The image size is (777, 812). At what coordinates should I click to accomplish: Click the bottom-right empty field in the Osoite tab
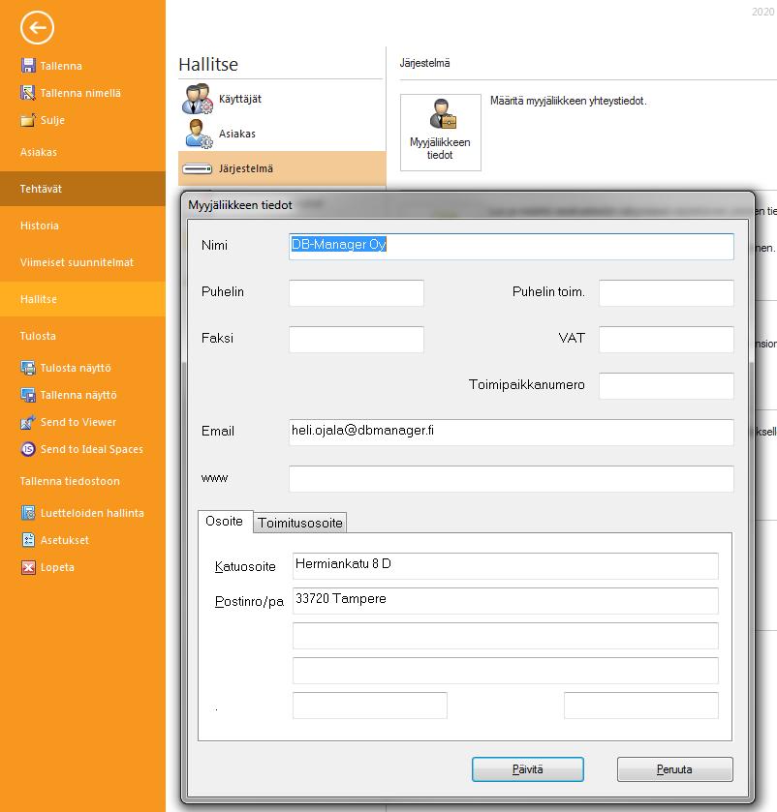click(641, 706)
